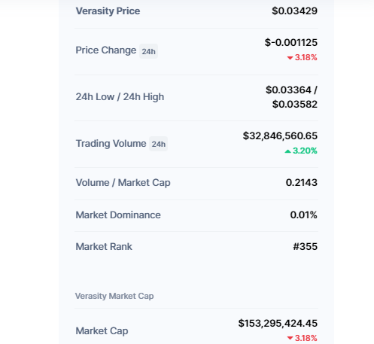Click the Market Dominance label

pos(118,215)
